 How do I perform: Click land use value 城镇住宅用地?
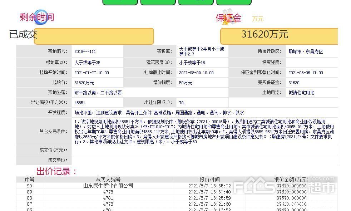[x=302, y=93]
